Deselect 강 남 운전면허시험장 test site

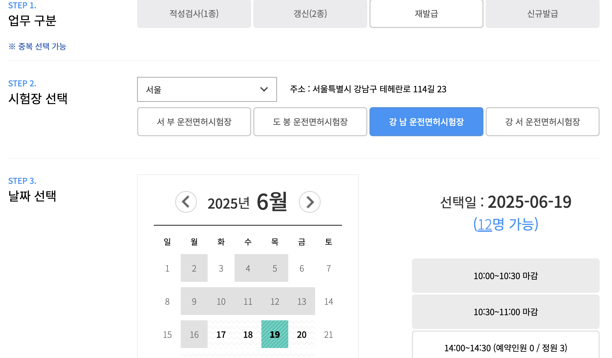pos(426,121)
